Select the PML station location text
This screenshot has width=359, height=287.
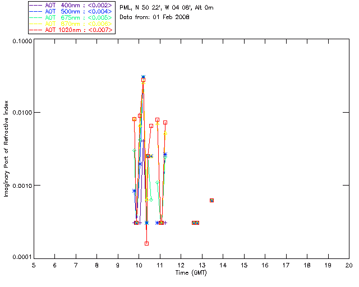tap(167, 8)
